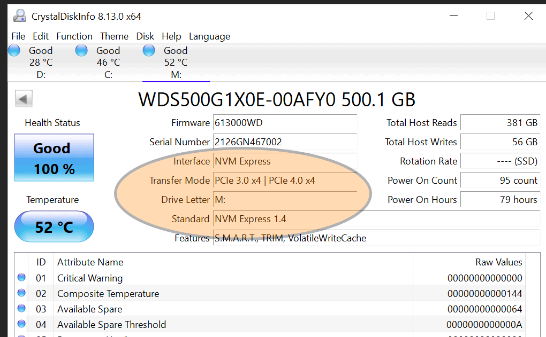Viewport: 546px width, 337px height.
Task: Click the blue status orb for disk C:
Action: tap(81, 50)
